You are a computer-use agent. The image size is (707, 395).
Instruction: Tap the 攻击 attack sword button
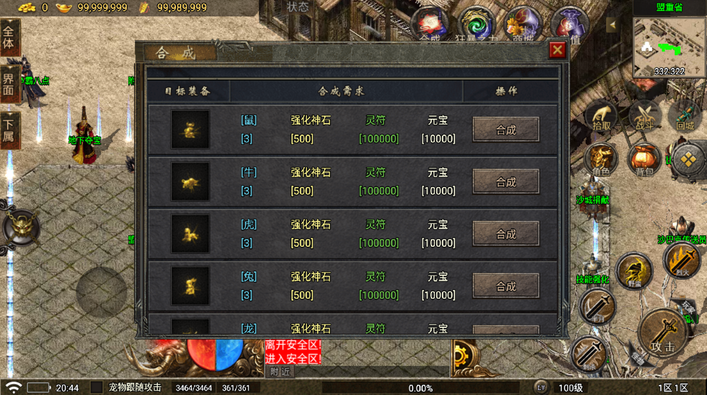click(x=664, y=333)
